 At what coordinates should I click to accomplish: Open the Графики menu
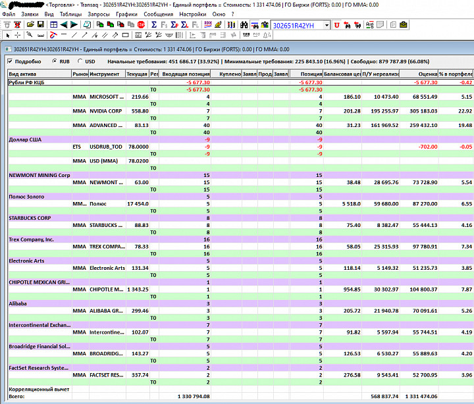point(126,14)
